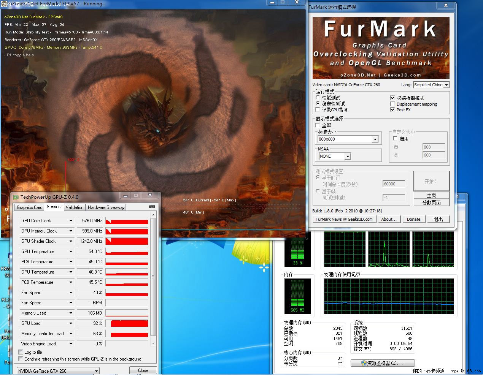Click the 分数页面 scores page button

[x=431, y=203]
